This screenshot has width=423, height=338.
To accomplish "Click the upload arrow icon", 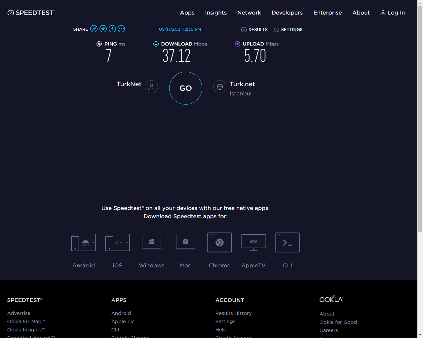I will coord(238,44).
